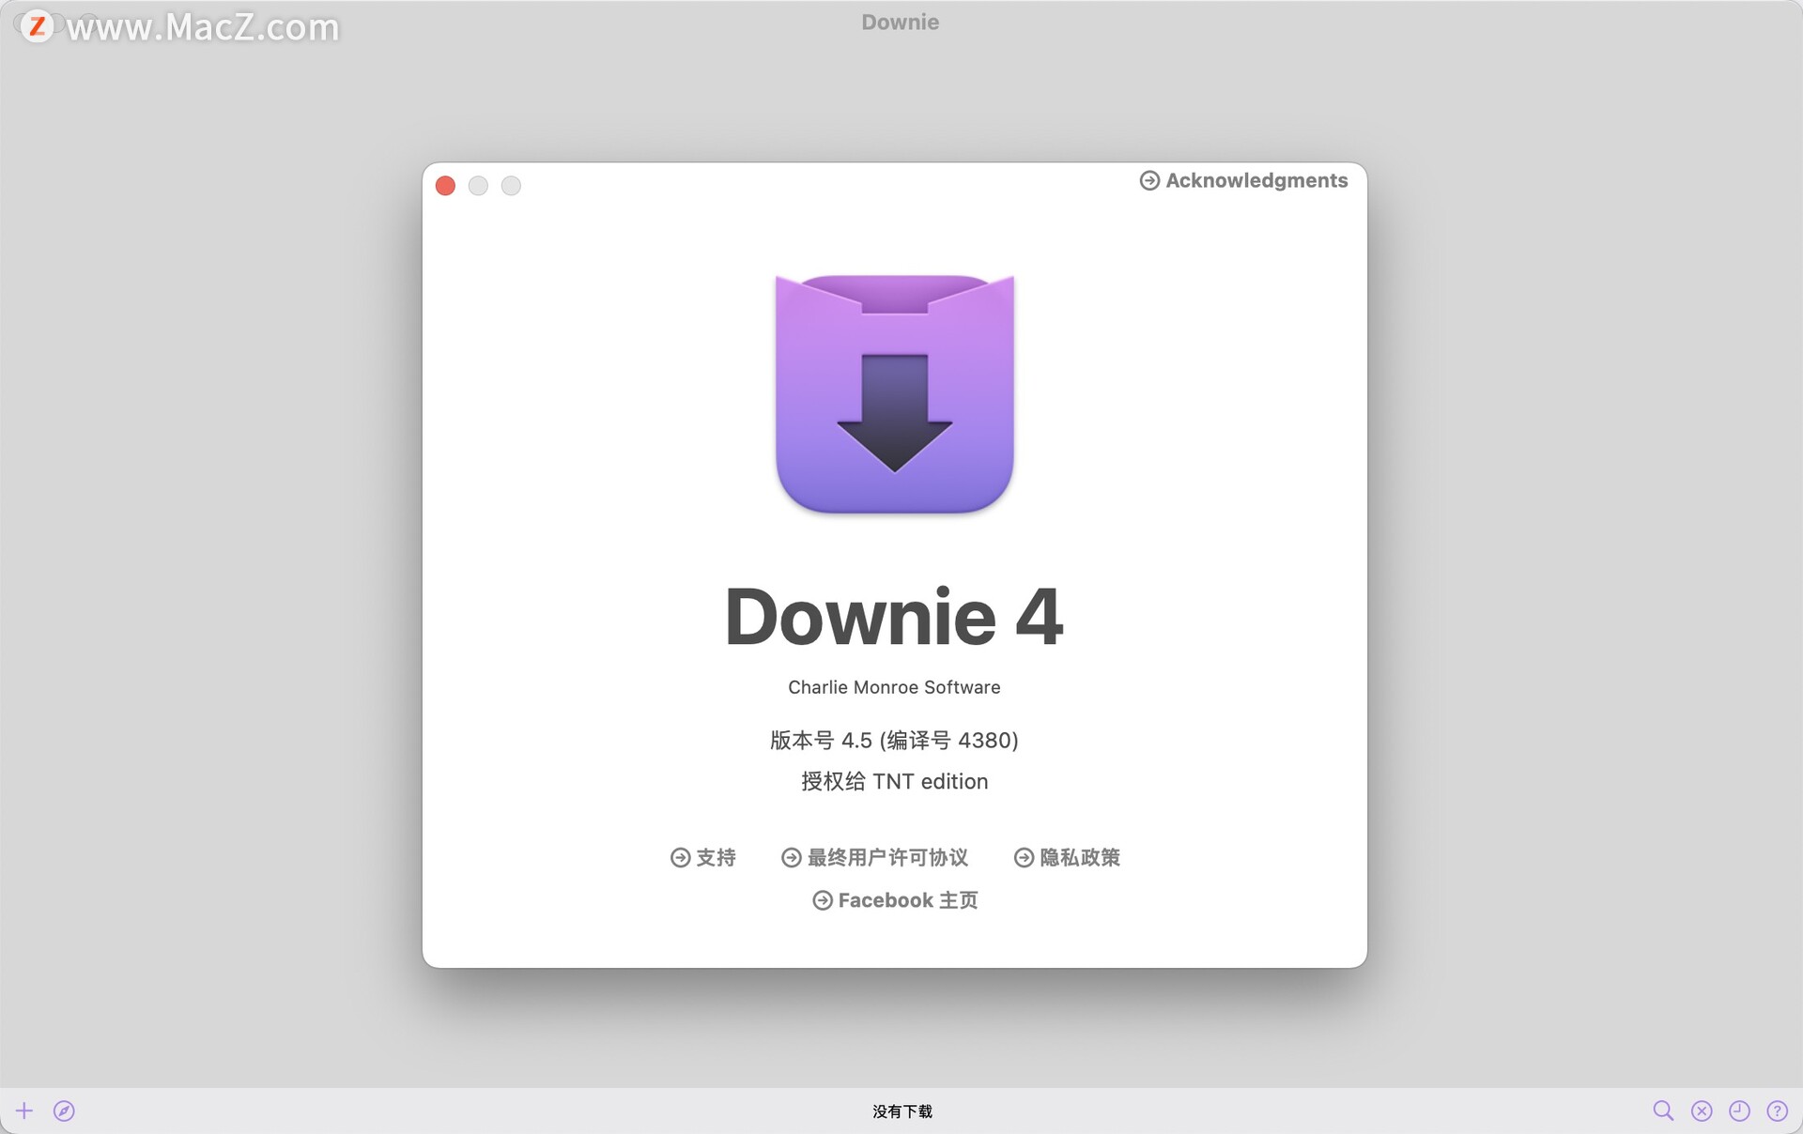Open the Facebook 主页 link
Image resolution: width=1803 pixels, height=1134 pixels.
pos(895,900)
